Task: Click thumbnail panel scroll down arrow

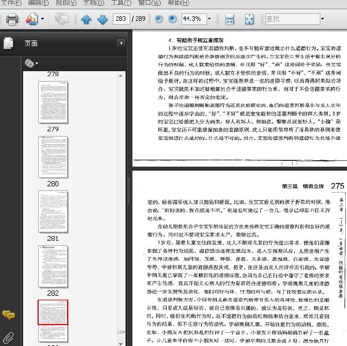Action: (121, 344)
